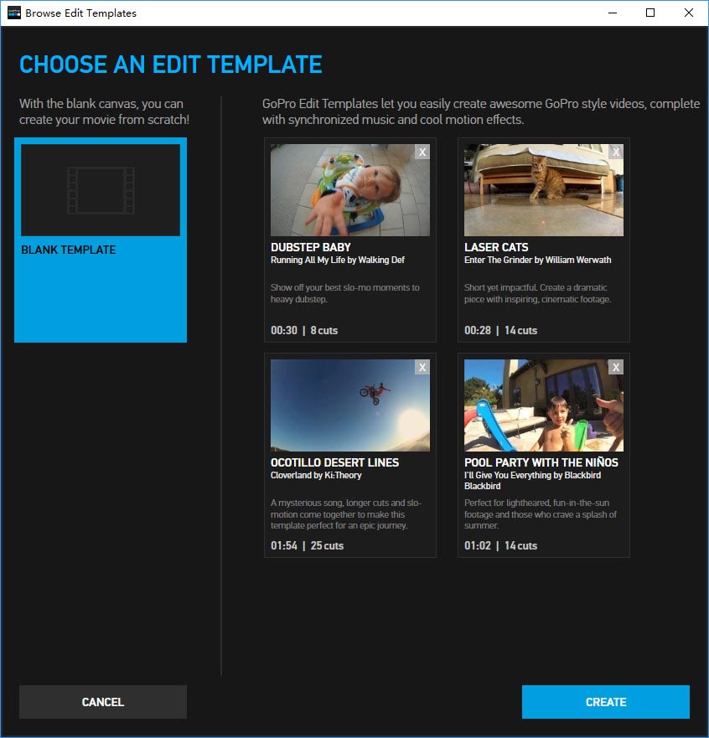
Task: Click the '00:30 | 8 cuts' duration
Action: coord(304,330)
